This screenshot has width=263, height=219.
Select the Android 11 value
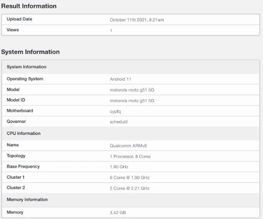(x=120, y=79)
